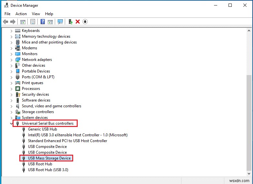
Task: Click the USB plug icon beside Generic USB Hub
Action: click(24, 129)
